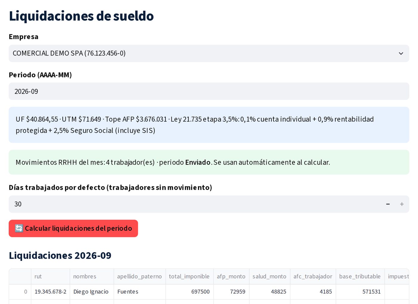Select base_tributable value 571531
The image size is (418, 304).
tap(360, 292)
